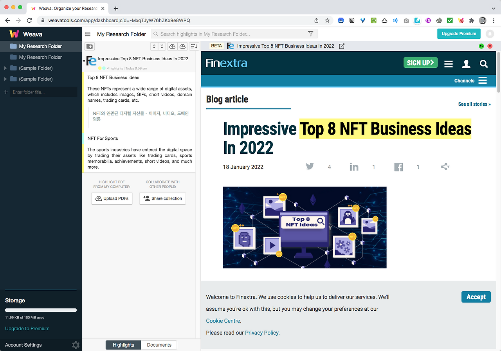The height and width of the screenshot is (351, 501).
Task: Click the Finextra user account icon
Action: 466,64
